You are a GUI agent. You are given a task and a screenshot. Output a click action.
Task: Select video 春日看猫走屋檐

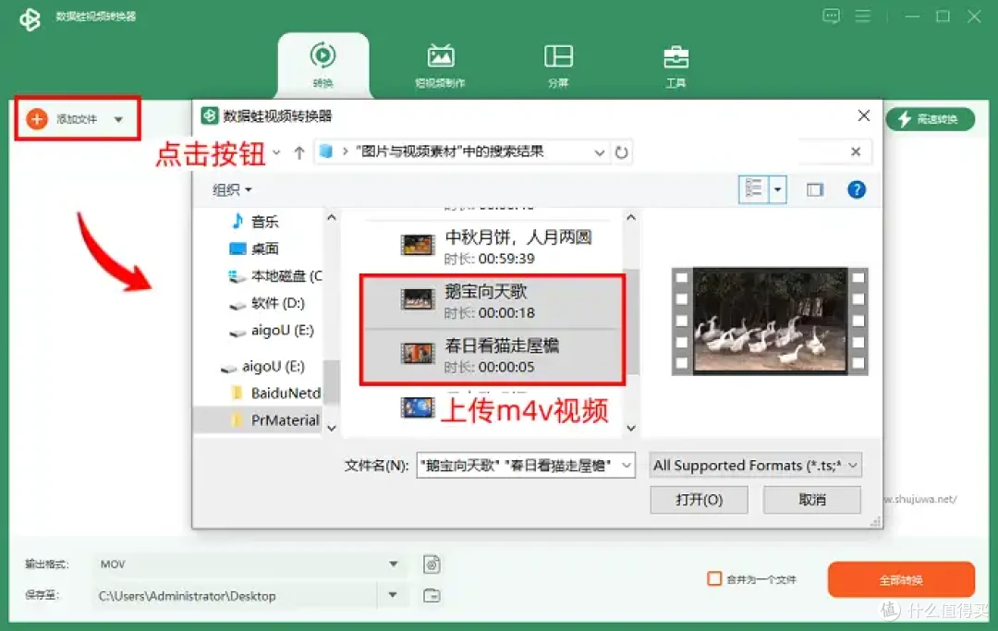[492, 356]
